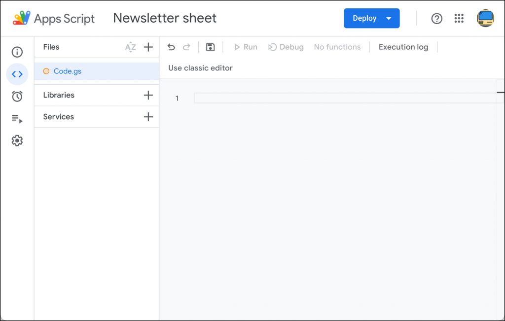This screenshot has height=321, width=505.
Task: Switch to the classic editor
Action: [200, 68]
